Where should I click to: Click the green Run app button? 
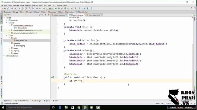pos(56,9)
